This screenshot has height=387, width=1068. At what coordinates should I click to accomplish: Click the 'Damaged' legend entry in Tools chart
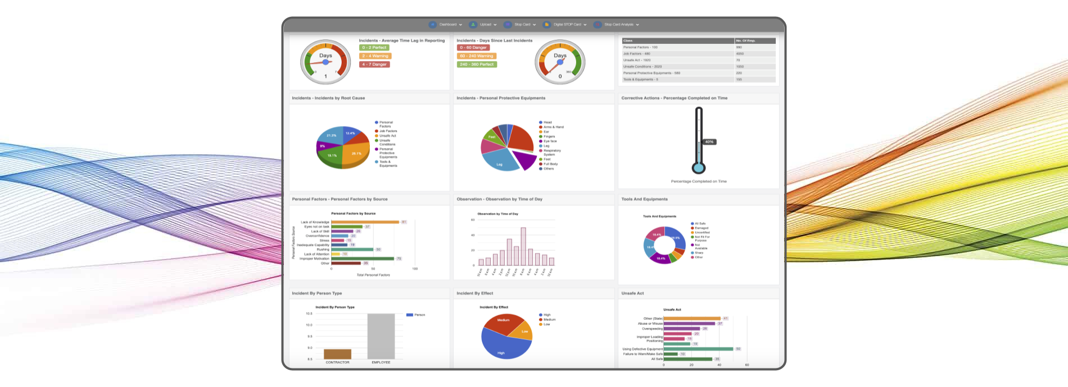(x=700, y=228)
